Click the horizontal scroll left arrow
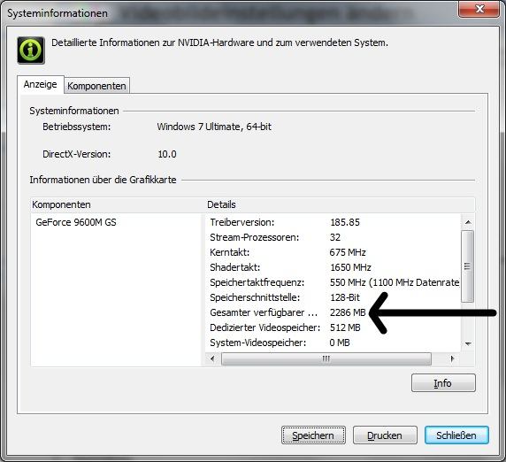Image resolution: width=506 pixels, height=462 pixels. pyautogui.click(x=212, y=358)
